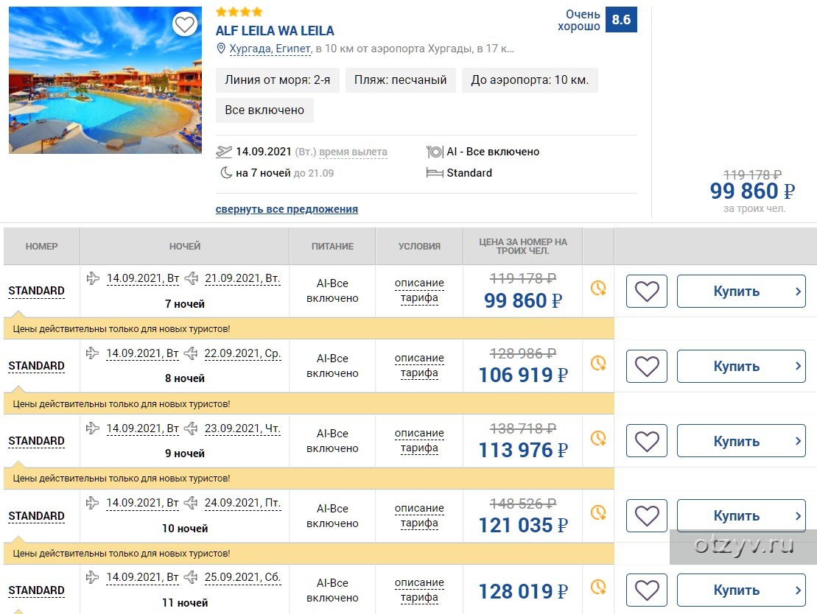Open the ALF LEILA WA LEILA hotel link
This screenshot has height=614, width=817.
(x=275, y=31)
